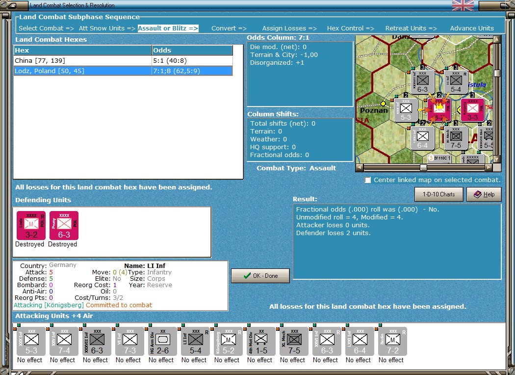The width and height of the screenshot is (515, 375).
Task: Click the mini-map scroll up arrow
Action: [x=497, y=39]
